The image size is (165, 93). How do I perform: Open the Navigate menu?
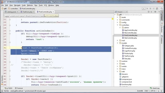pos(17,5)
